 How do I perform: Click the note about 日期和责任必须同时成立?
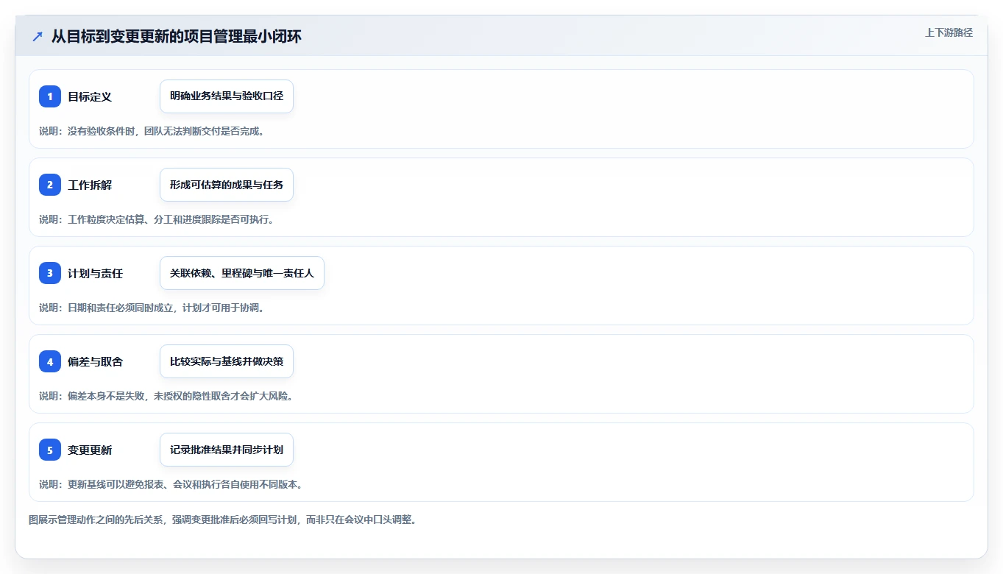pos(152,308)
